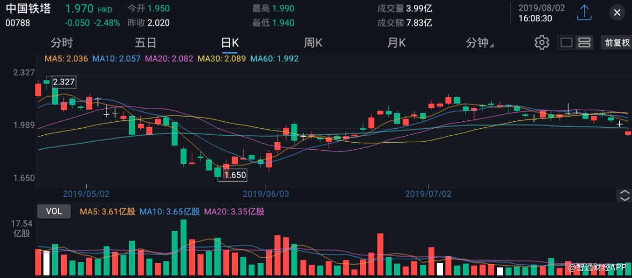Click the 2.327 high price marker
The width and height of the screenshot is (632, 278).
tap(63, 82)
